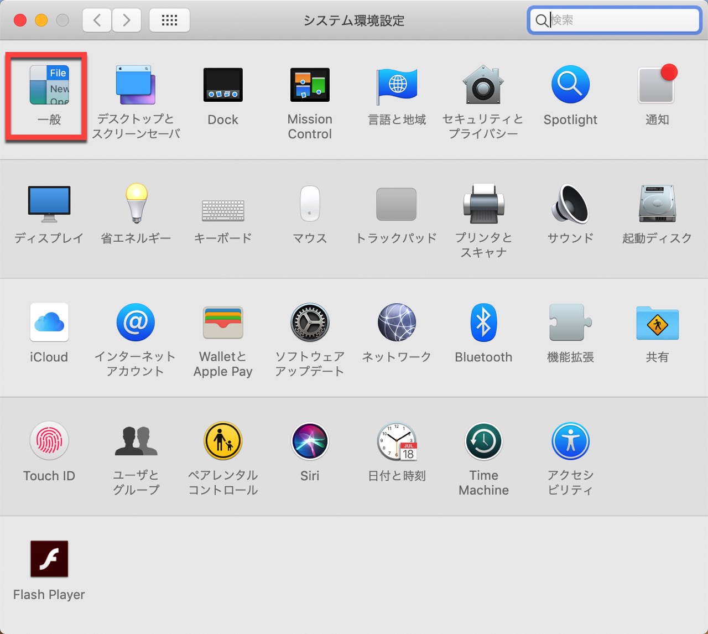Click the forward navigation arrow
The width and height of the screenshot is (708, 634).
pos(127,20)
